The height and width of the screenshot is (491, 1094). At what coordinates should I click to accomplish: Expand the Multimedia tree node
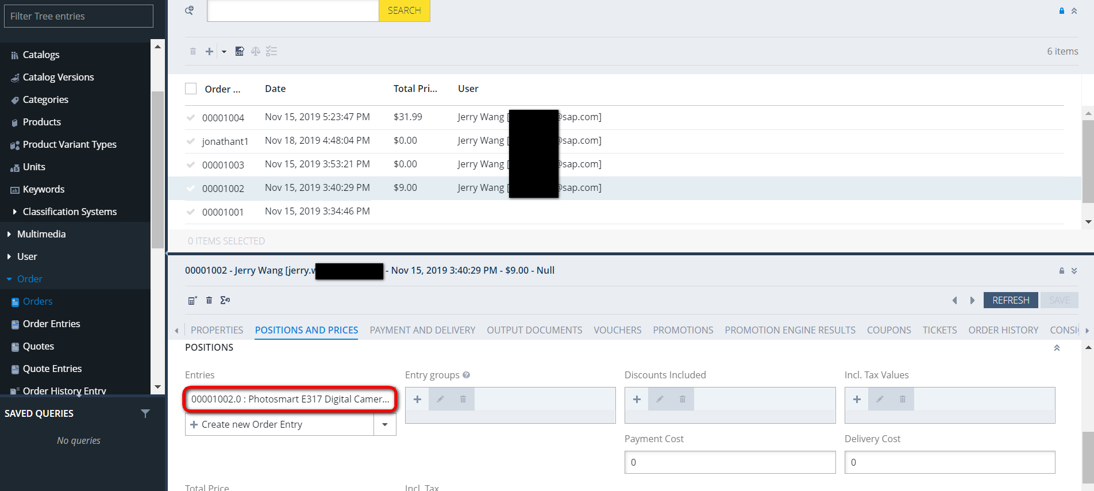(x=9, y=234)
